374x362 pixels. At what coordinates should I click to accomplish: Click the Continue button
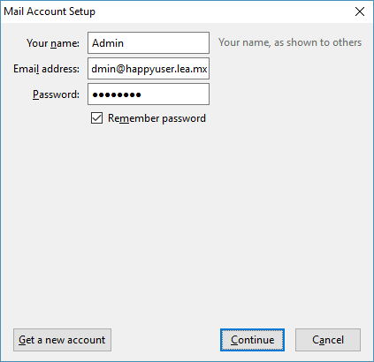point(252,340)
